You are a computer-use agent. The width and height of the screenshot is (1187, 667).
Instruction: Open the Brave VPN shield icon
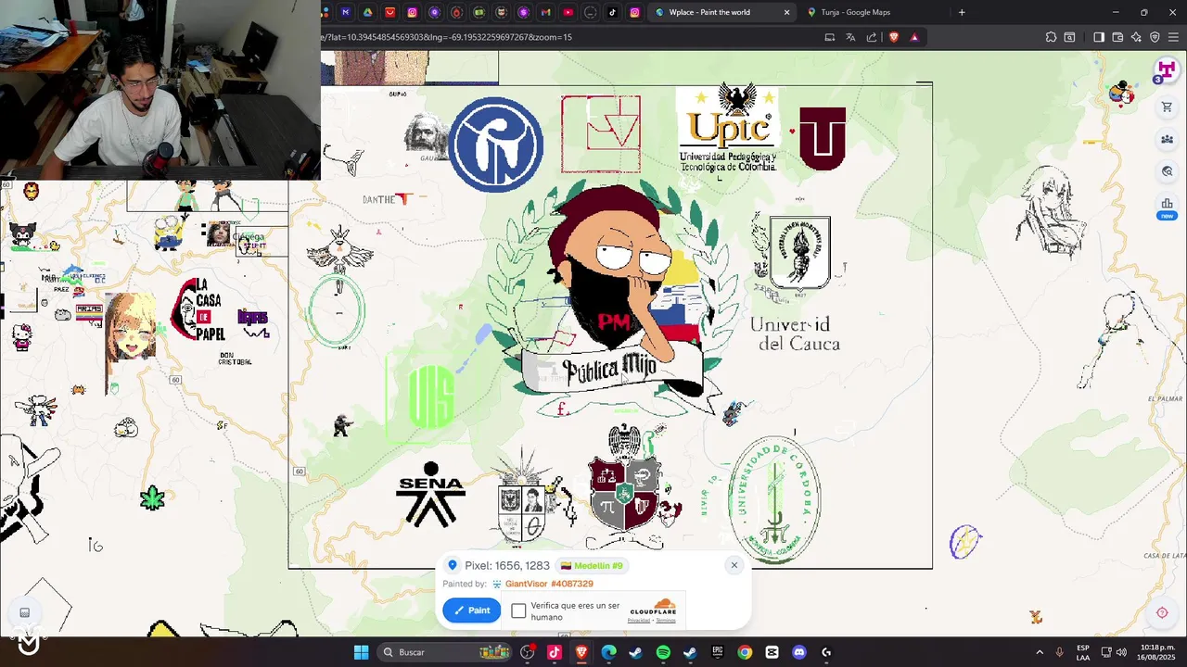coord(1155,37)
